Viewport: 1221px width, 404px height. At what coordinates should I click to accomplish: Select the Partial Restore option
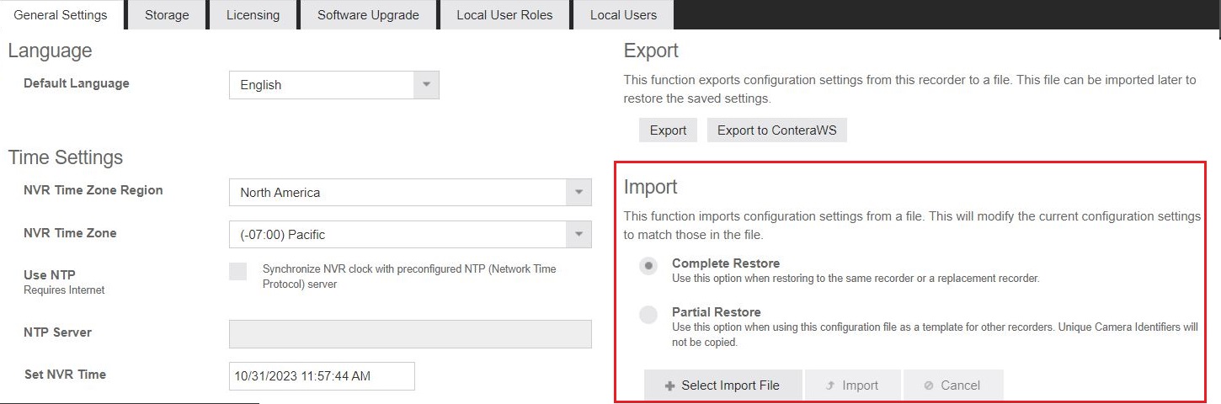point(648,315)
